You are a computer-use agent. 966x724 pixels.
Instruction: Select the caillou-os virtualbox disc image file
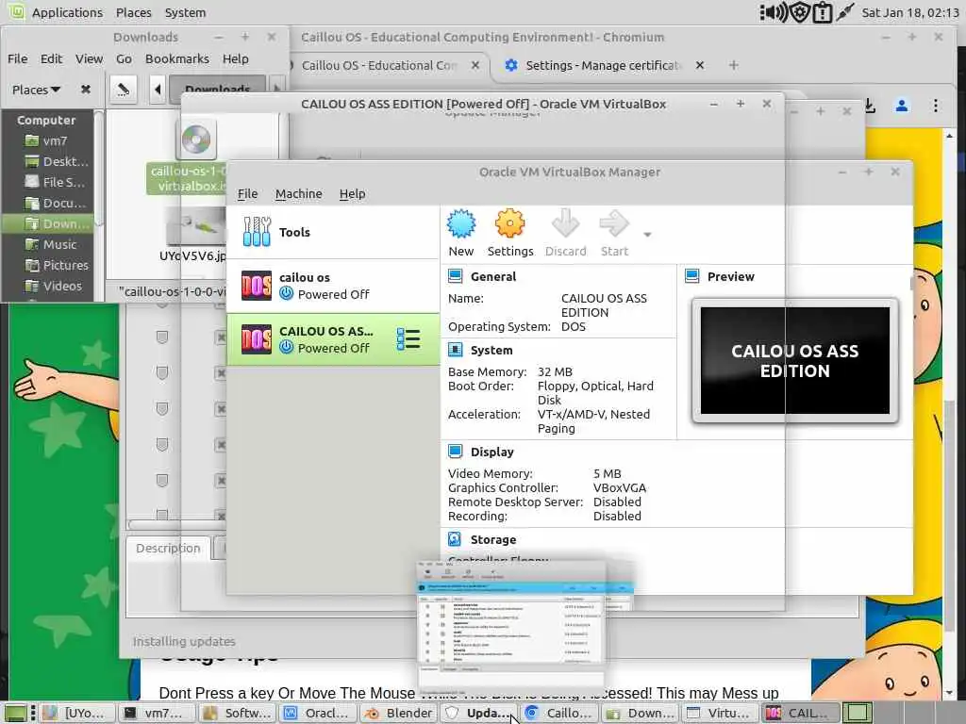pos(196,140)
